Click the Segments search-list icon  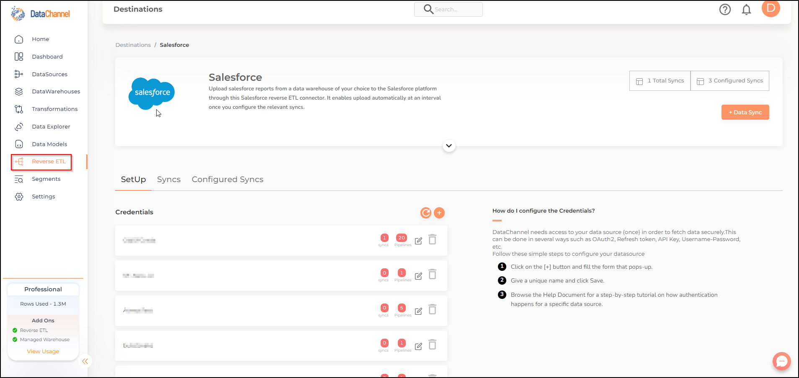(x=19, y=179)
